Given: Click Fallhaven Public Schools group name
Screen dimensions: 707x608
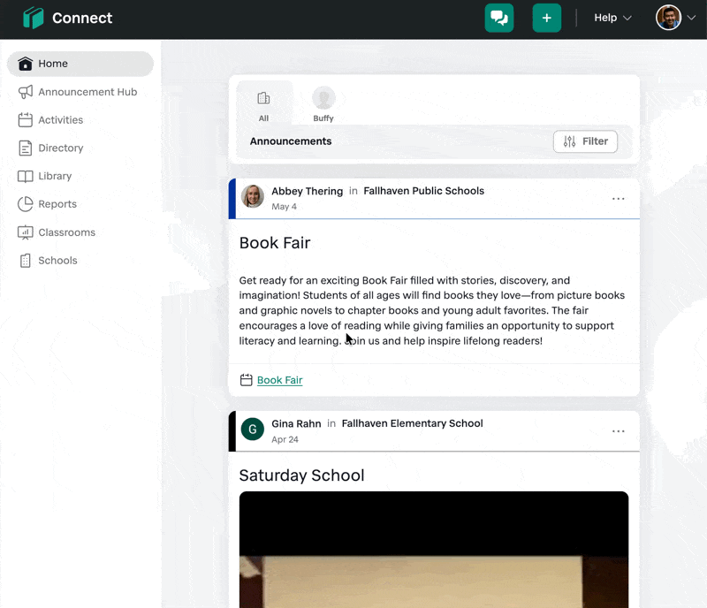Looking at the screenshot, I should pos(424,191).
